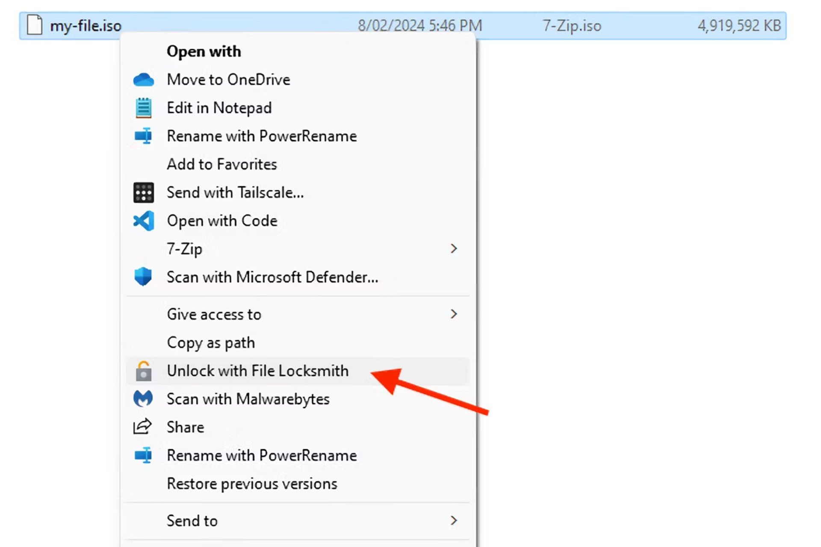Image resolution: width=821 pixels, height=547 pixels.
Task: Expand the Give access to chevron
Action: (x=454, y=314)
